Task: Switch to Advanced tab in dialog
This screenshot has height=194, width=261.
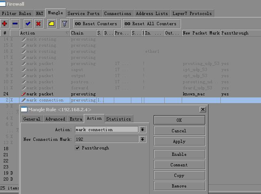Action: 55,119
